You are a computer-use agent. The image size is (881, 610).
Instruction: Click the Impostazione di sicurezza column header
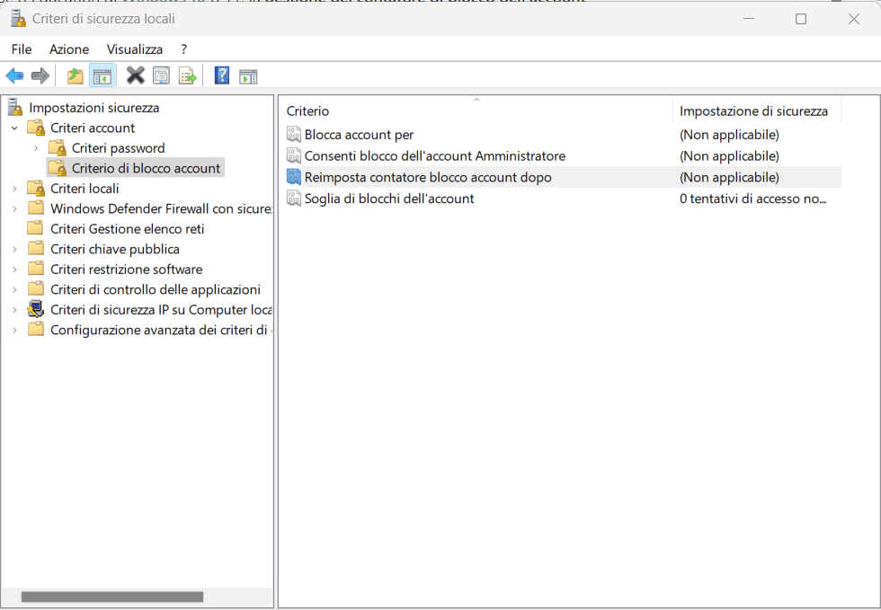click(x=753, y=111)
